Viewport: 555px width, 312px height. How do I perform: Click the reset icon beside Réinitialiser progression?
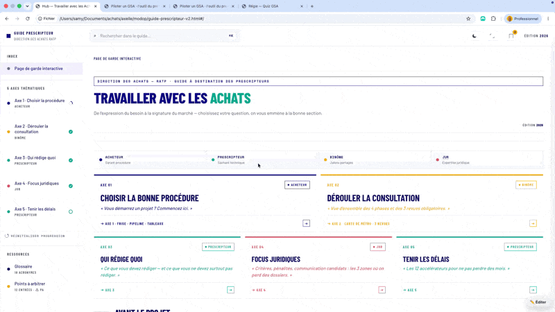coord(7,236)
